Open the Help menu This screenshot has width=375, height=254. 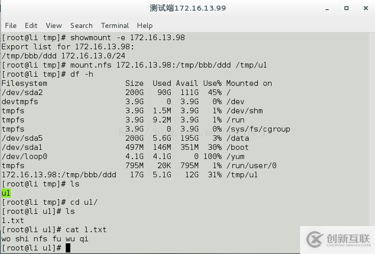pyautogui.click(x=145, y=25)
